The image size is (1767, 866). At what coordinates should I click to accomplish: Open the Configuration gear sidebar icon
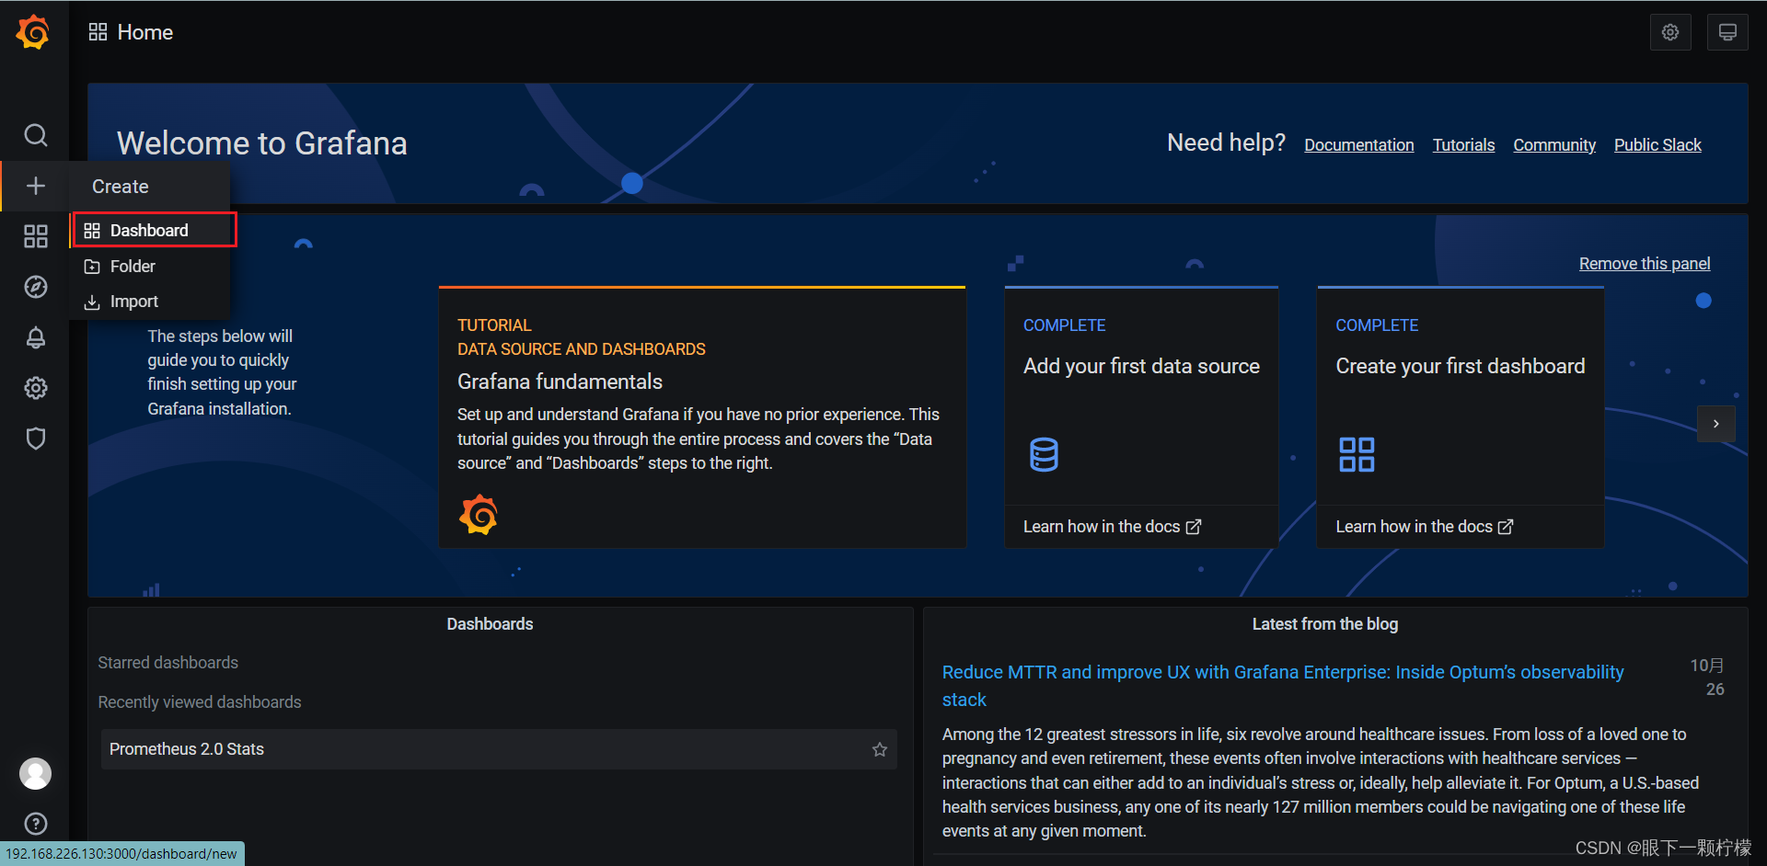coord(35,388)
